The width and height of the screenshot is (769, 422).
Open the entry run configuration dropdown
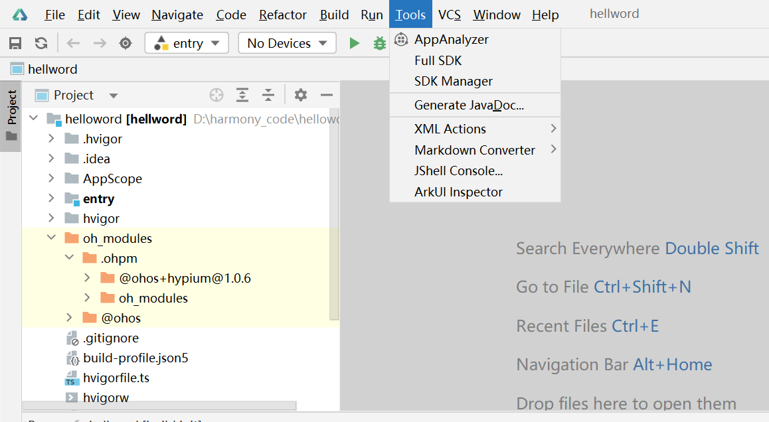pyautogui.click(x=187, y=43)
